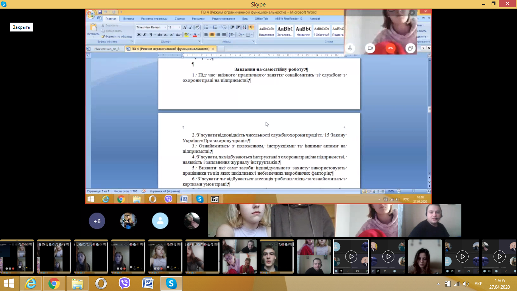
Task: Open the Рецензирование ribbon tab
Action: coord(223,19)
